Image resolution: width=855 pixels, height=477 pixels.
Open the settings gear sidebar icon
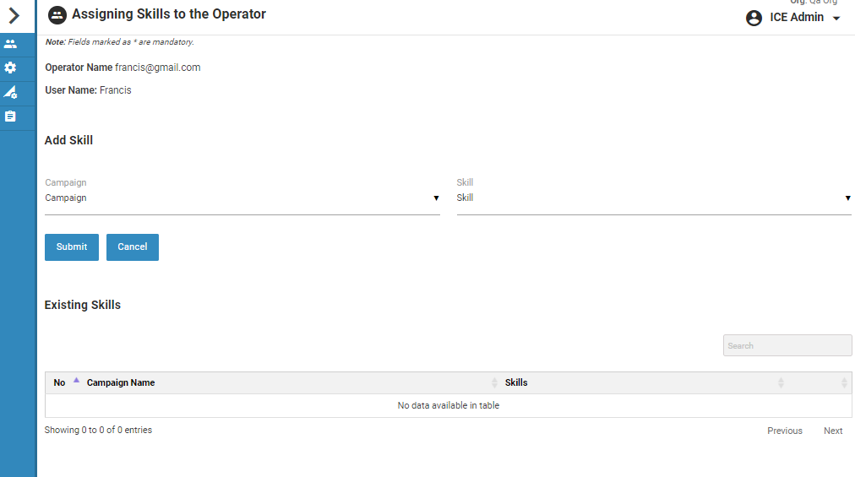[x=10, y=68]
